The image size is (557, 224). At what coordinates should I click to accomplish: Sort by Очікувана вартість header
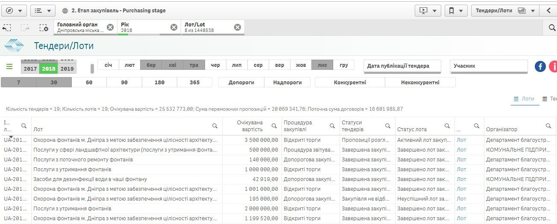click(x=250, y=126)
